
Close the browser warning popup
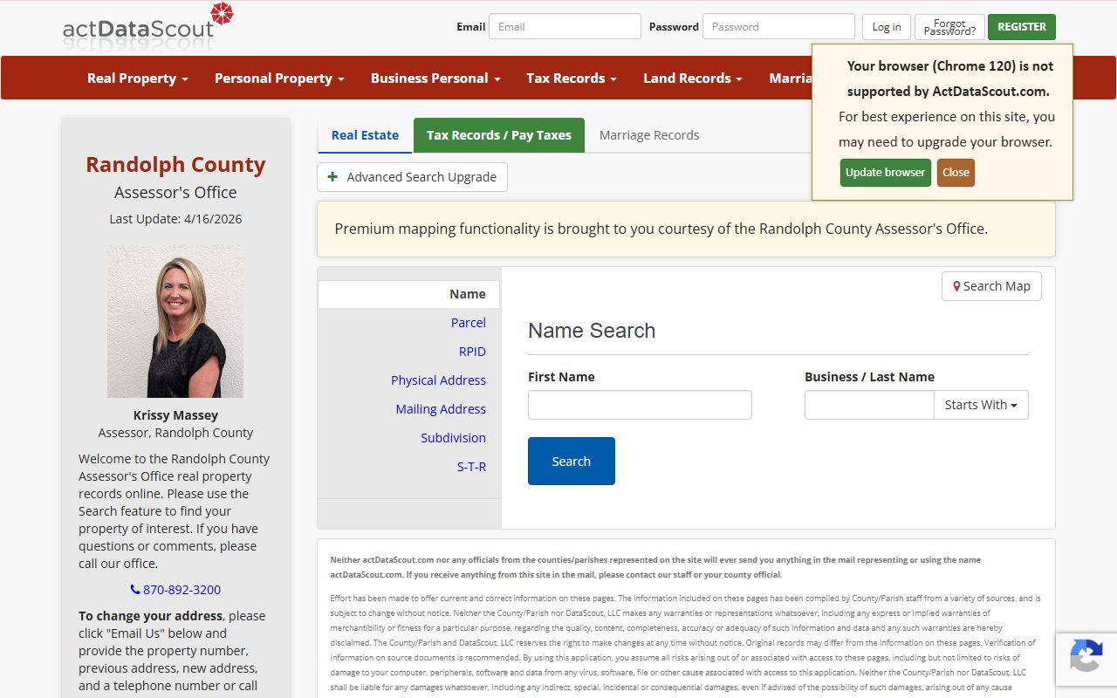(x=956, y=173)
